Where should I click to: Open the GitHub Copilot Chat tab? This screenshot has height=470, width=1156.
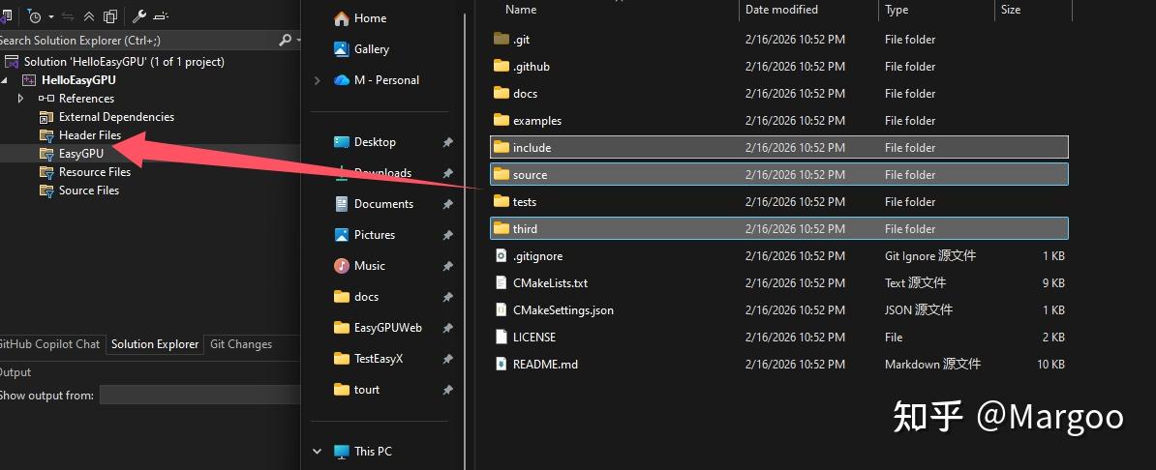pyautogui.click(x=48, y=344)
